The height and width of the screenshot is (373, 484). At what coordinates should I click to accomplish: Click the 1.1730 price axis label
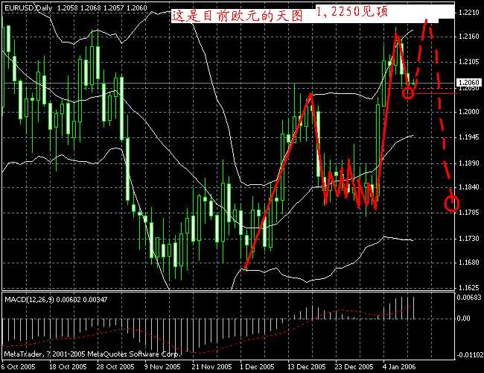coord(468,237)
